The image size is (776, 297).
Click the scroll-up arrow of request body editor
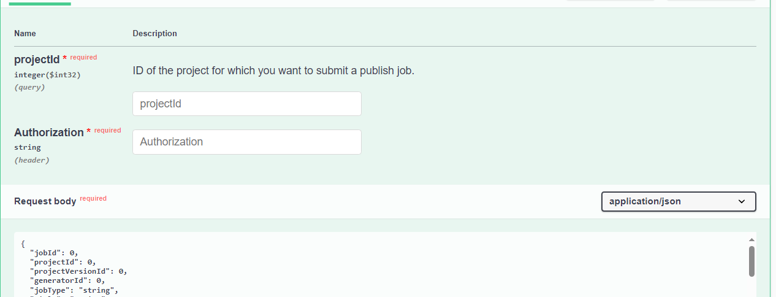pyautogui.click(x=751, y=240)
